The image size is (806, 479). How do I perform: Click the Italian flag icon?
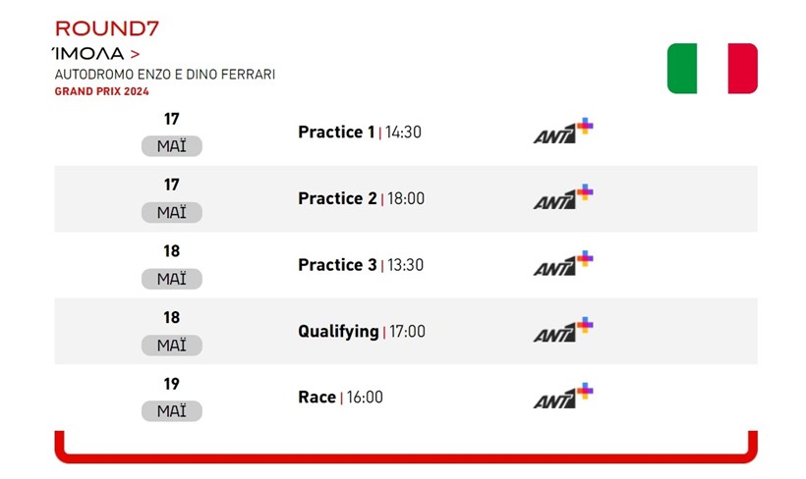(x=712, y=69)
